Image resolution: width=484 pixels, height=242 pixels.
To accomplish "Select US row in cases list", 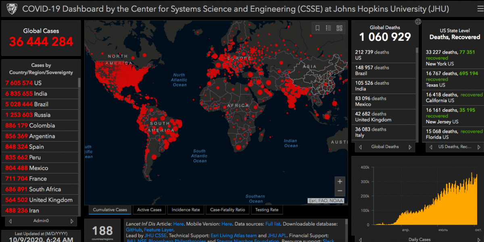I will (40, 83).
